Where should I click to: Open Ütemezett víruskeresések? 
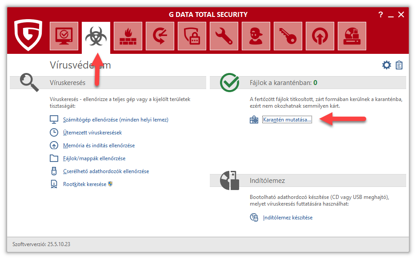[92, 133]
